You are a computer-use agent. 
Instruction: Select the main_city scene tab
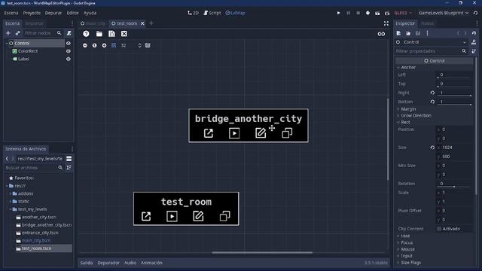pos(93,23)
